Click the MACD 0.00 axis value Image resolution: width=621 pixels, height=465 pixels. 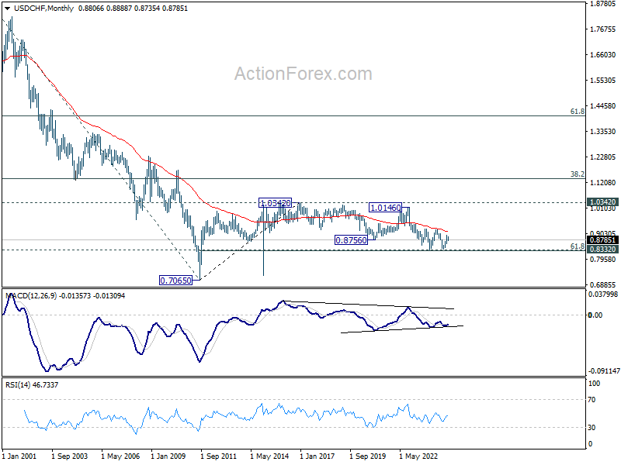coord(595,315)
